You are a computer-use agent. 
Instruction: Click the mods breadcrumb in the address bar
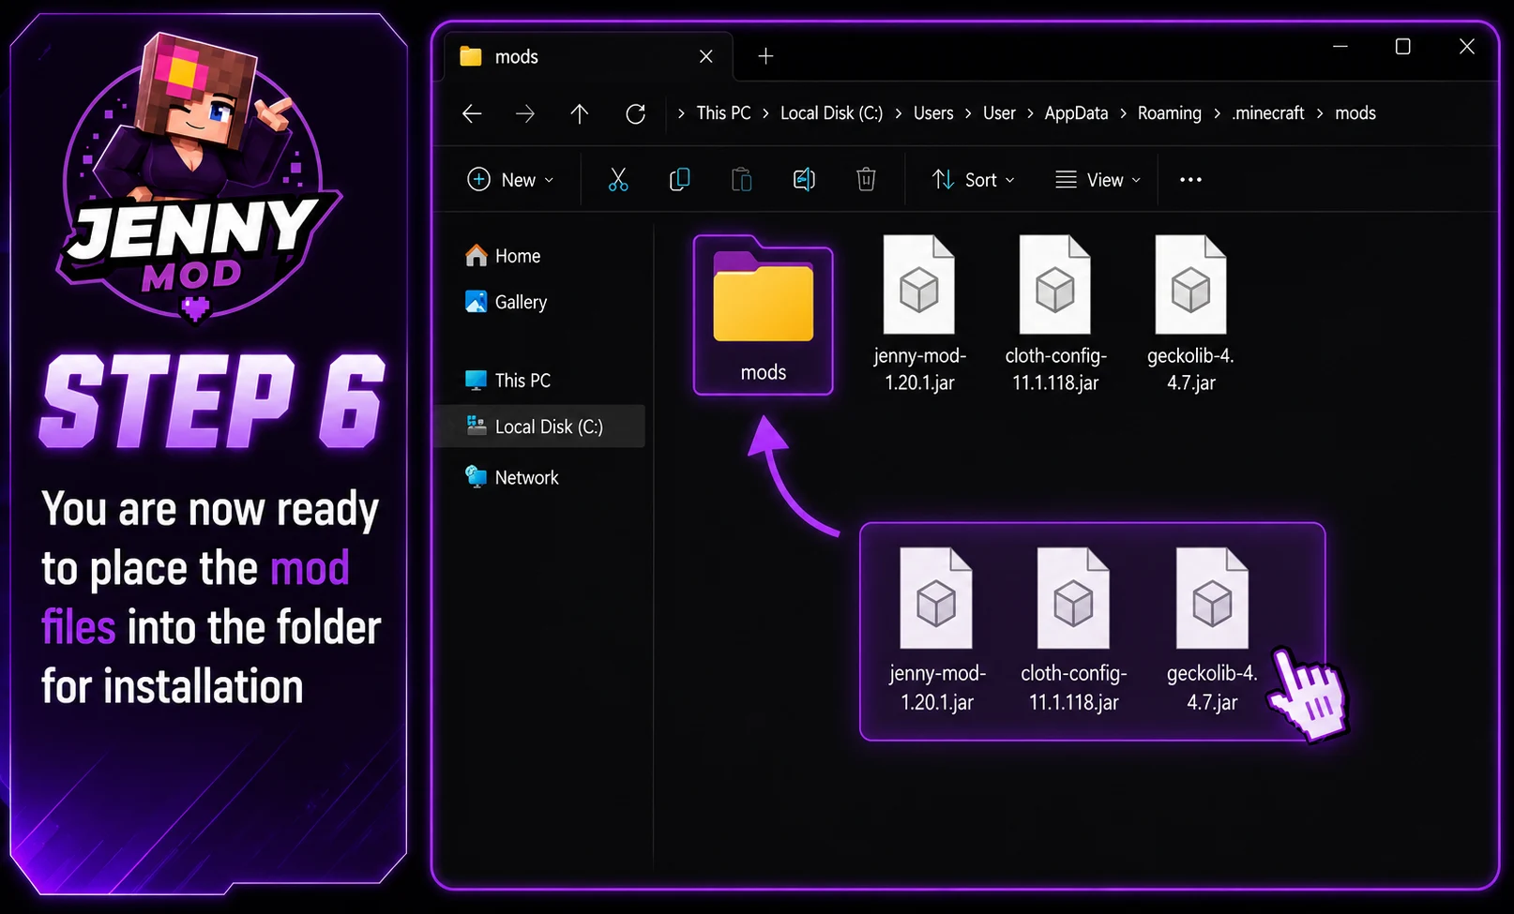tap(1355, 113)
